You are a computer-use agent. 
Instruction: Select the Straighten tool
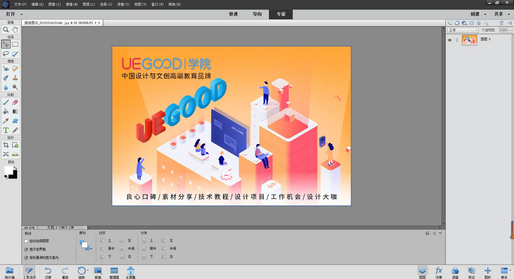click(x=15, y=154)
